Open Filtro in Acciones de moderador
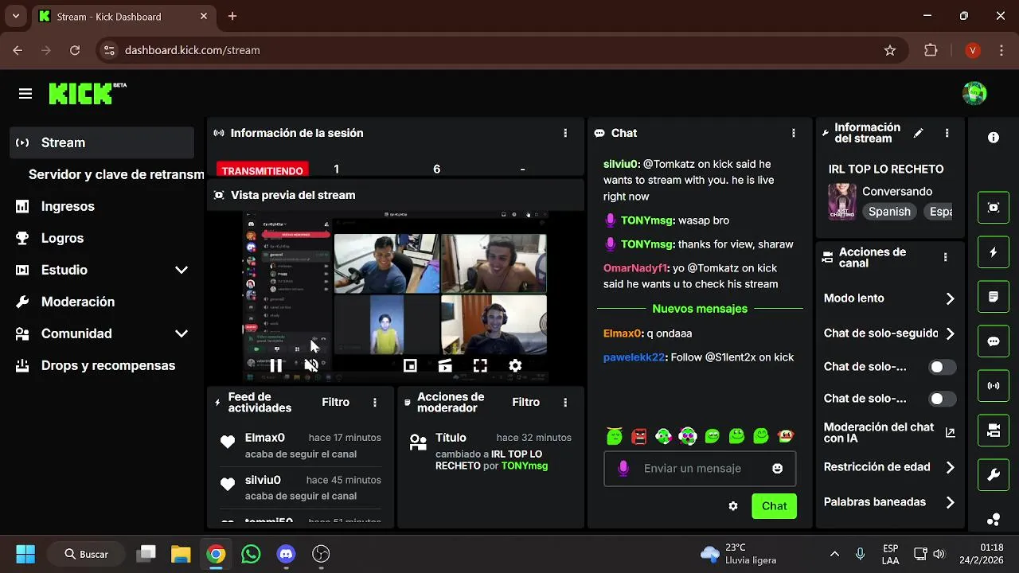Image resolution: width=1019 pixels, height=573 pixels. [x=526, y=402]
